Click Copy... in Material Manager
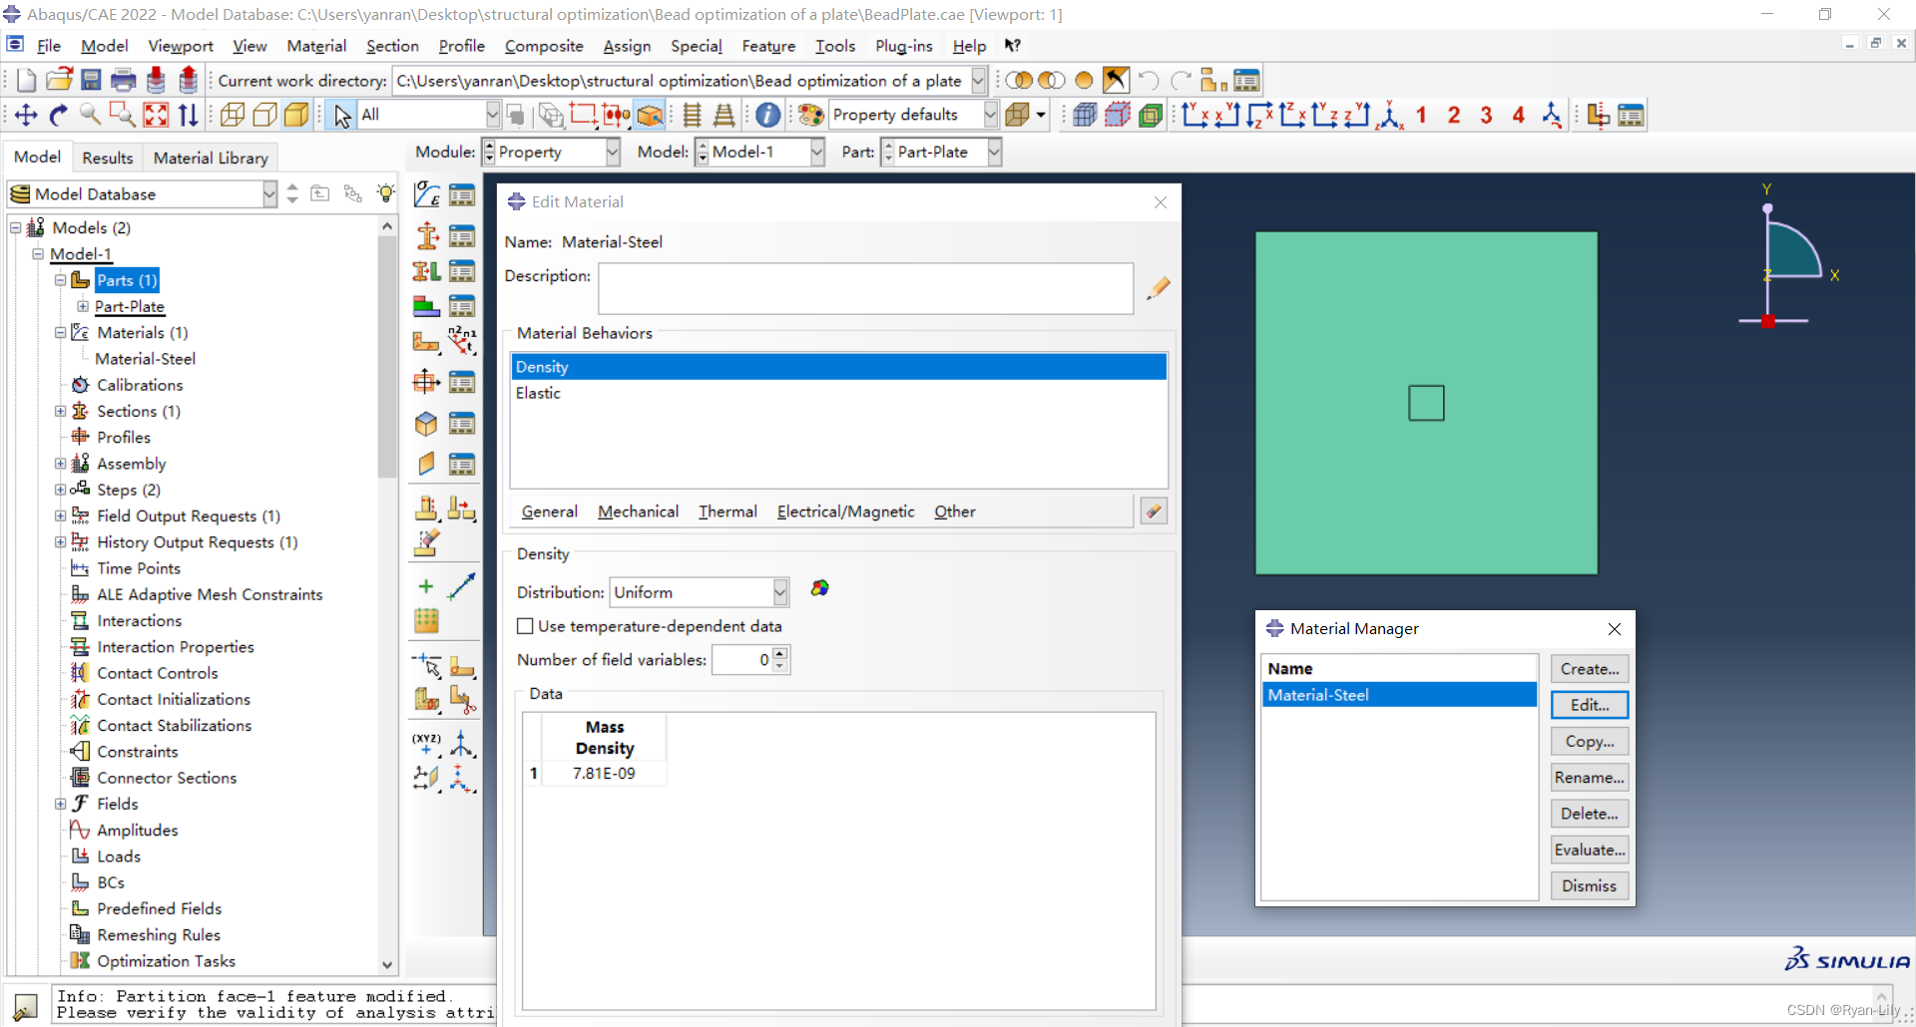Image resolution: width=1916 pixels, height=1027 pixels. point(1590,741)
